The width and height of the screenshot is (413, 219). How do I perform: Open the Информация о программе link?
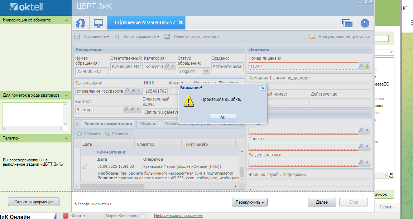178,215
